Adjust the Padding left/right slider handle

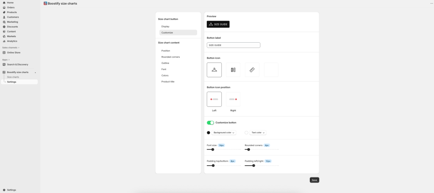253,166
